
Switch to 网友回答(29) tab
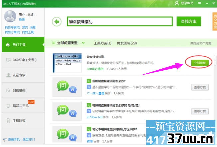[x=127, y=43]
